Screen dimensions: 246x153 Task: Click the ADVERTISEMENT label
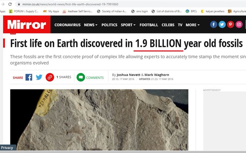(212, 90)
